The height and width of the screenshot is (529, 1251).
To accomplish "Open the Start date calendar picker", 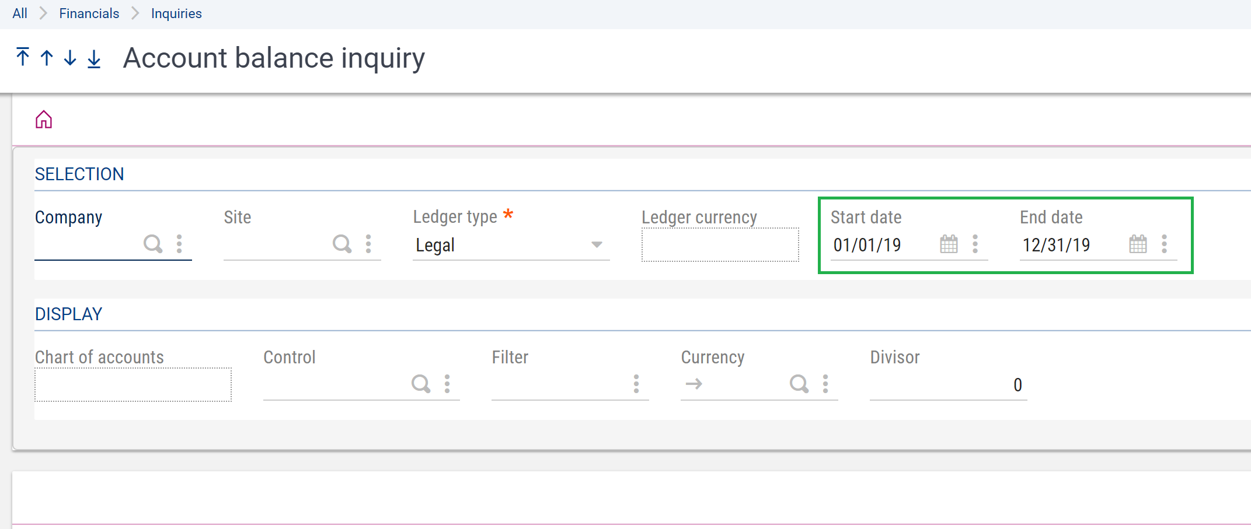I will point(949,244).
